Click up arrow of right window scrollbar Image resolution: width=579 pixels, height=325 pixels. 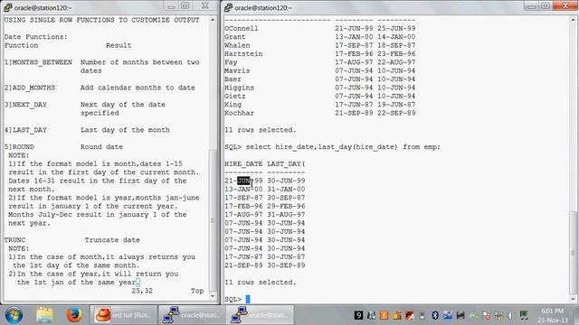pos(573,20)
